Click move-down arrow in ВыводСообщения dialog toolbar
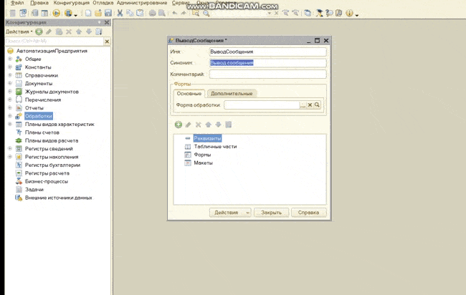This screenshot has height=295, width=466. click(218, 125)
